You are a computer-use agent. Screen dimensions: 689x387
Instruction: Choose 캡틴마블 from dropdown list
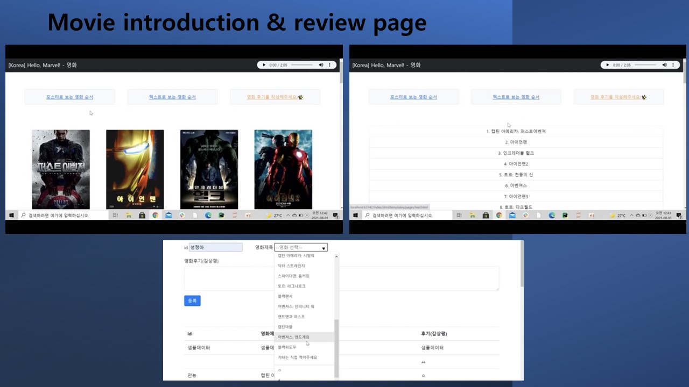tap(304, 327)
